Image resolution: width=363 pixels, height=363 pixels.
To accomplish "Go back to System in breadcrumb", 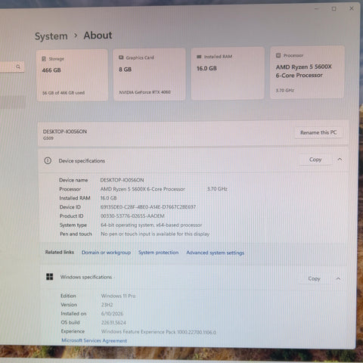I will pos(51,36).
